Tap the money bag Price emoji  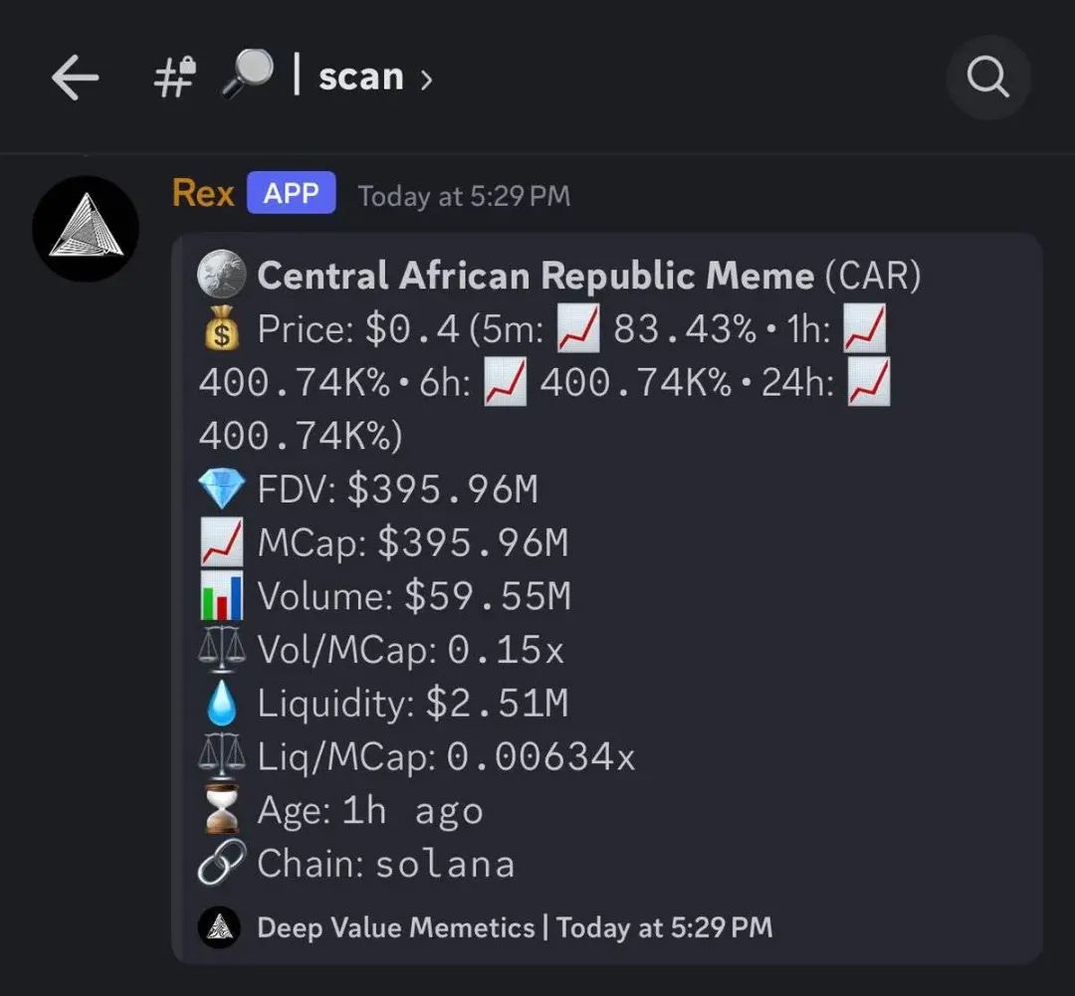[221, 329]
